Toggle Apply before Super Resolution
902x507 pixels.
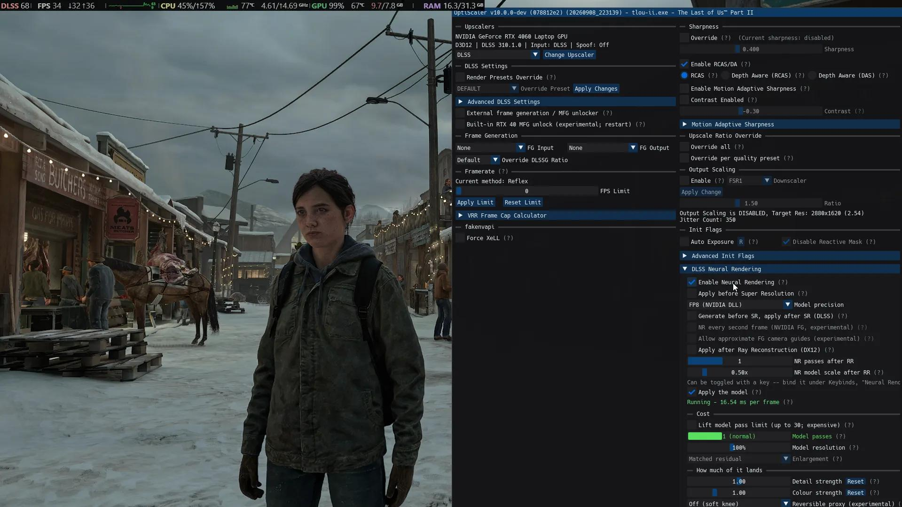692,294
